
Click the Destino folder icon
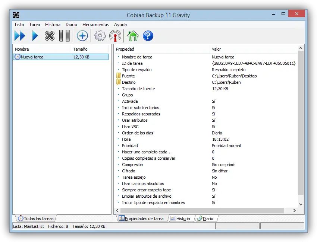pos(119,82)
